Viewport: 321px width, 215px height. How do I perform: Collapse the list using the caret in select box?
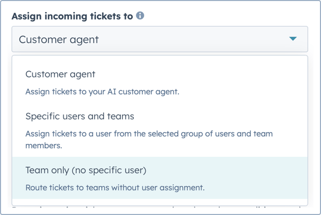293,38
